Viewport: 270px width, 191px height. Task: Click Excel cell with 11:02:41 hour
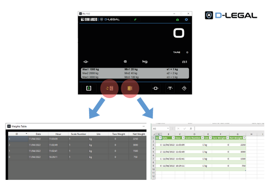tap(180, 158)
